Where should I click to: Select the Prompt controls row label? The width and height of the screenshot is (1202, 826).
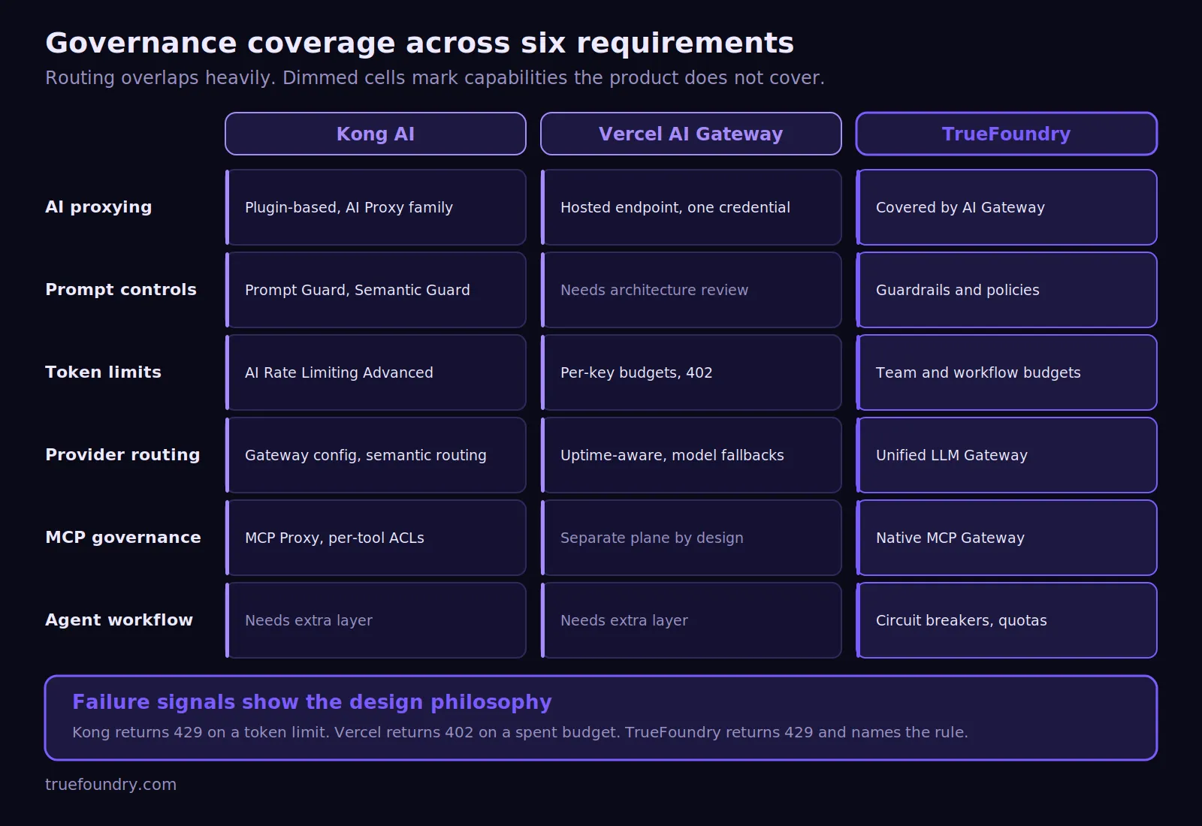point(121,290)
